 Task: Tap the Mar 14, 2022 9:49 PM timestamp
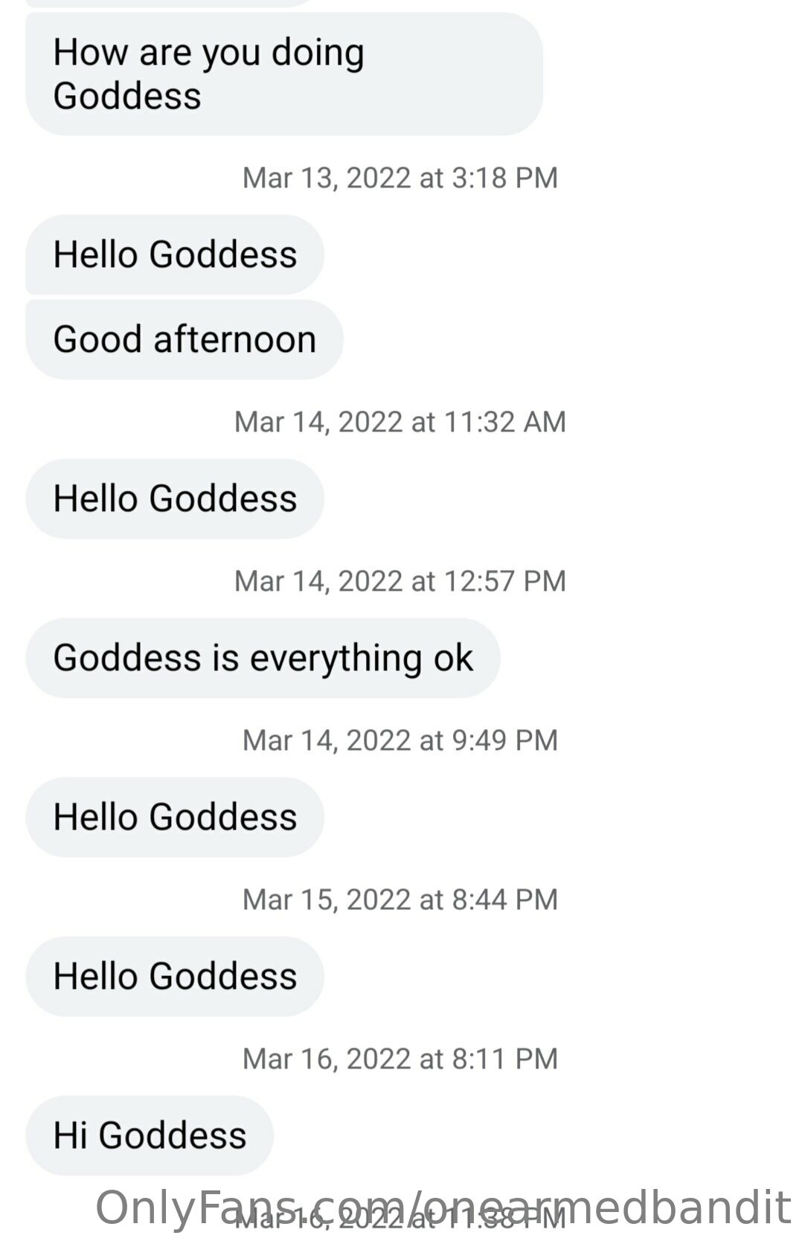[x=400, y=740]
